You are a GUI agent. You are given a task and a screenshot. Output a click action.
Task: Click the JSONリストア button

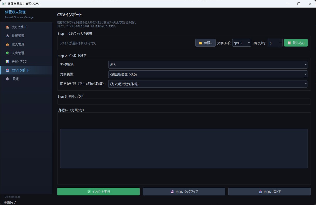tap(269, 192)
